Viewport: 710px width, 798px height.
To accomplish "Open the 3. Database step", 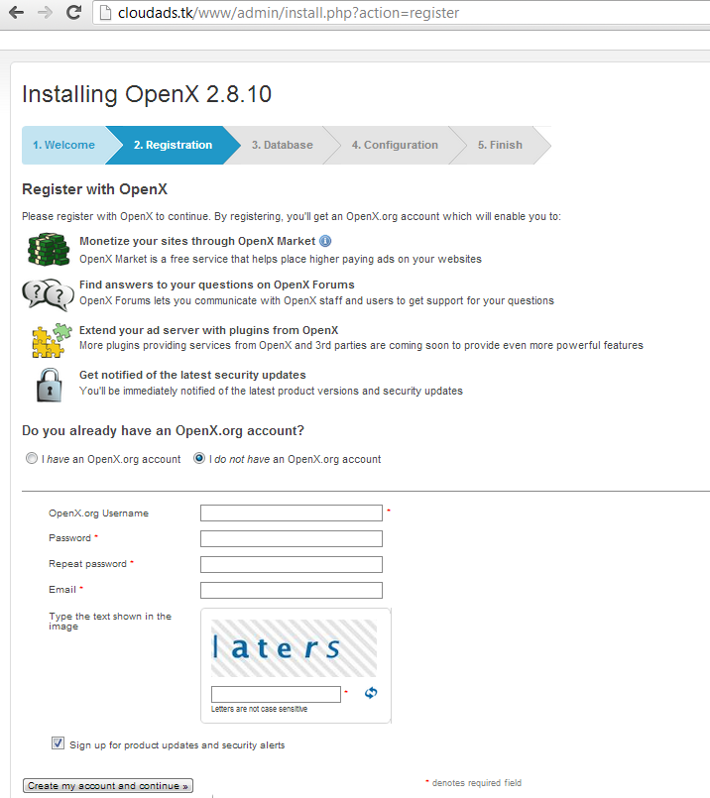I will pyautogui.click(x=282, y=145).
